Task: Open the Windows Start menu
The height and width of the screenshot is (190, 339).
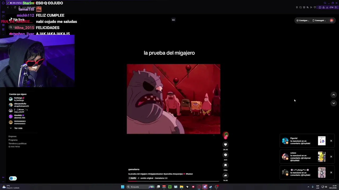Action: coord(123,187)
